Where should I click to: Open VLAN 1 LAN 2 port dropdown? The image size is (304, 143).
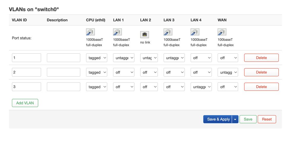pos(149,58)
